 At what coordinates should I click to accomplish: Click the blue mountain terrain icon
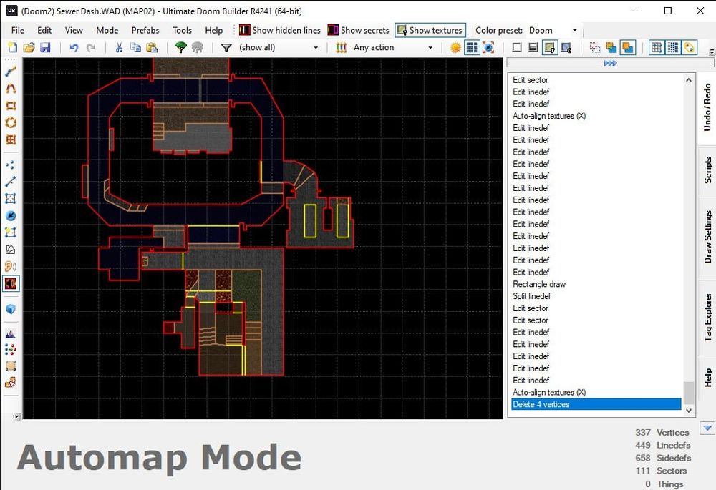[x=11, y=333]
